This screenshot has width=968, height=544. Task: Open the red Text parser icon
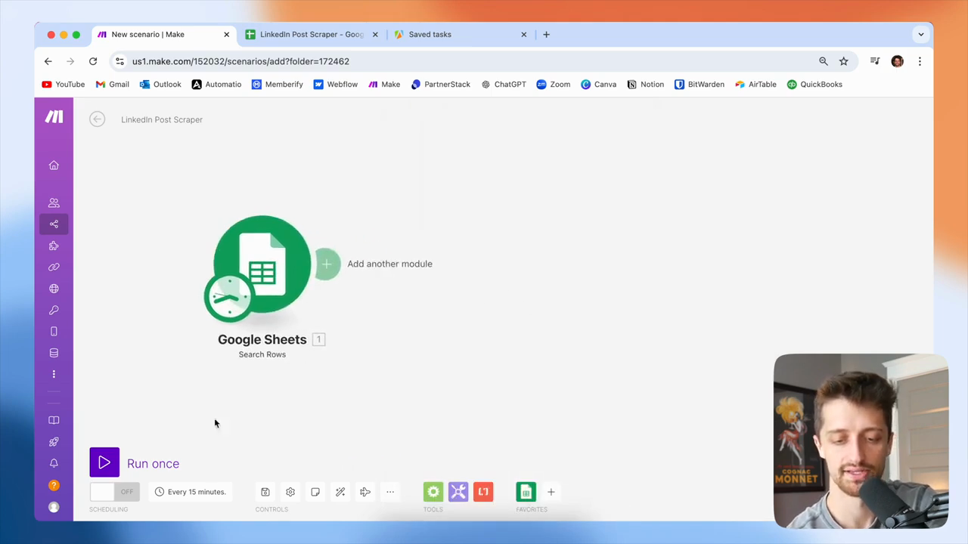pos(483,492)
